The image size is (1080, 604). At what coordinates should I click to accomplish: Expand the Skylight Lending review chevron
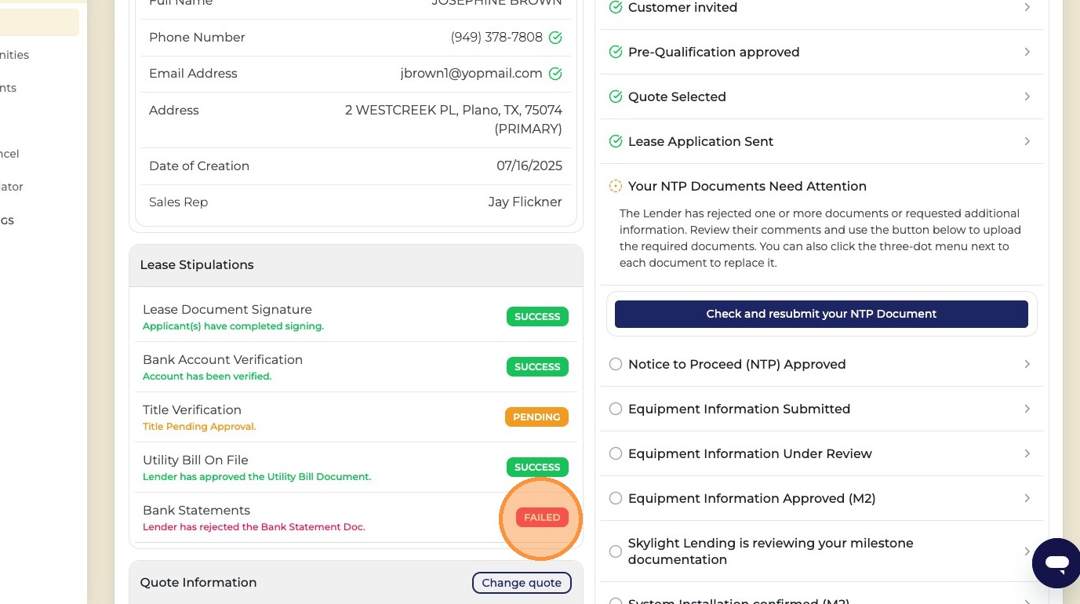(x=1027, y=551)
